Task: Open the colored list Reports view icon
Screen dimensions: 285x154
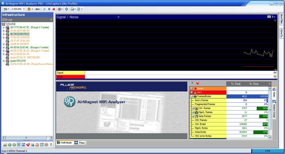Action: click(x=42, y=145)
